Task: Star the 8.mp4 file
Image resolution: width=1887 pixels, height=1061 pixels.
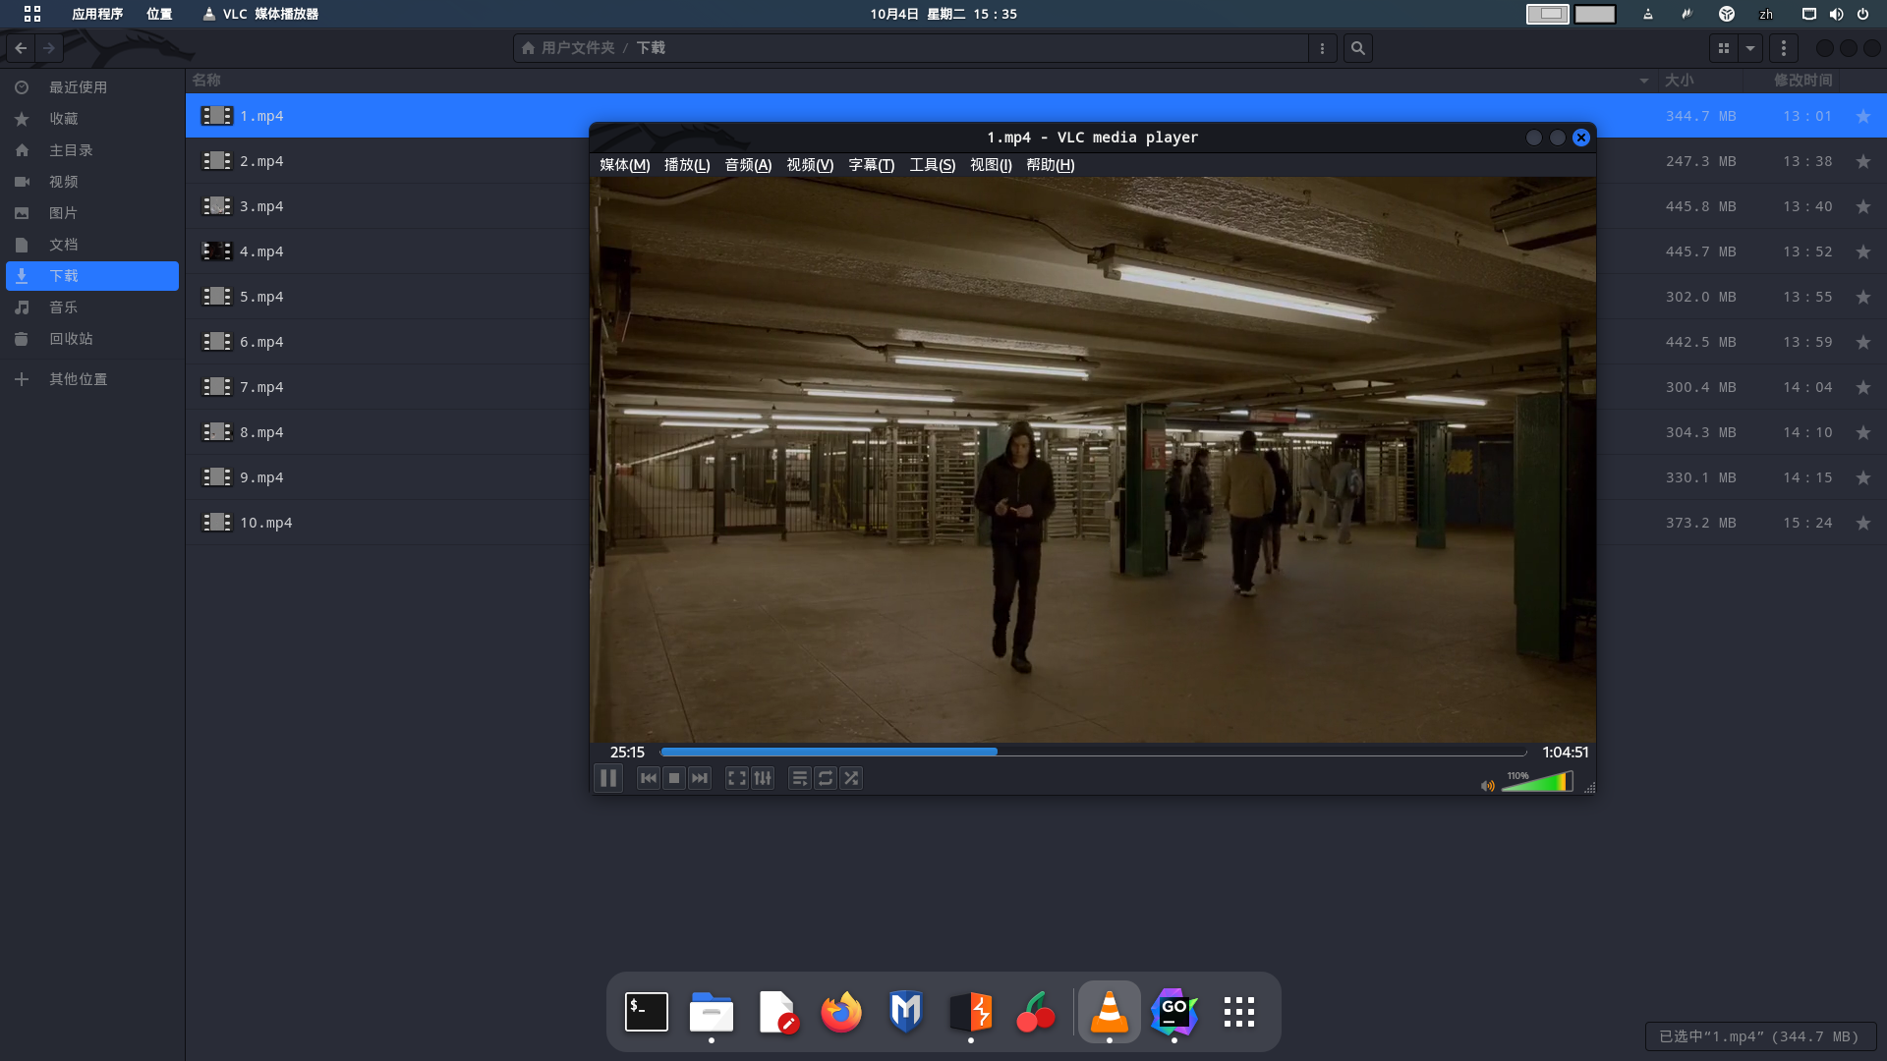Action: tap(1863, 432)
